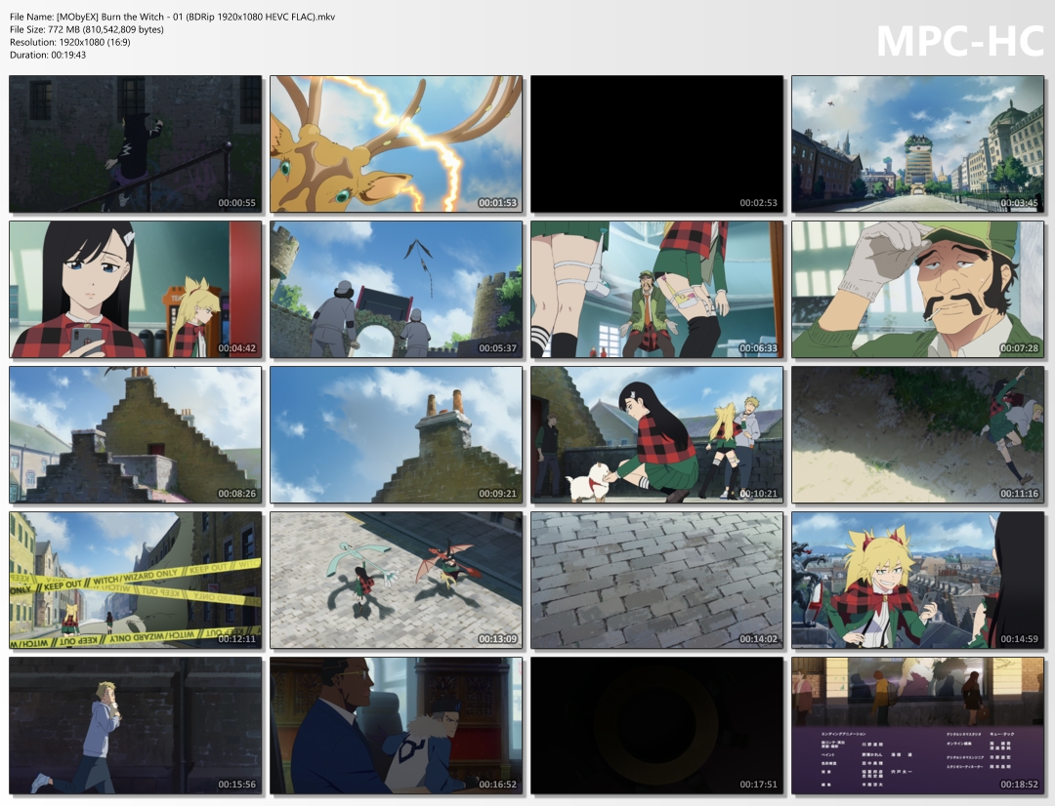Open the mustached man thumbnail at 00:07:28
Screen dimensions: 1055x806
917,289
